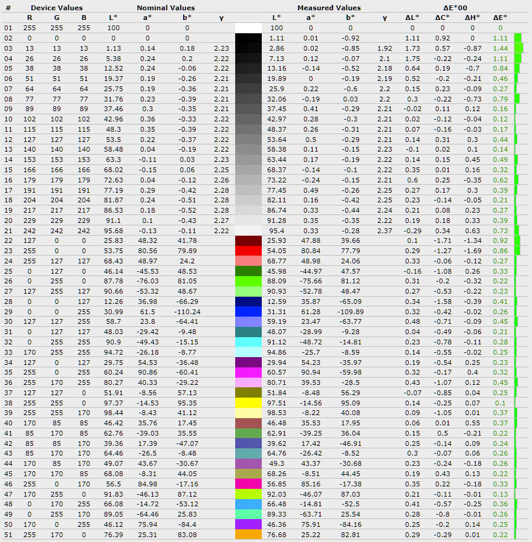Choose the orange swatch in row 51
Viewport: 532px width, 542px height.
pos(248,535)
